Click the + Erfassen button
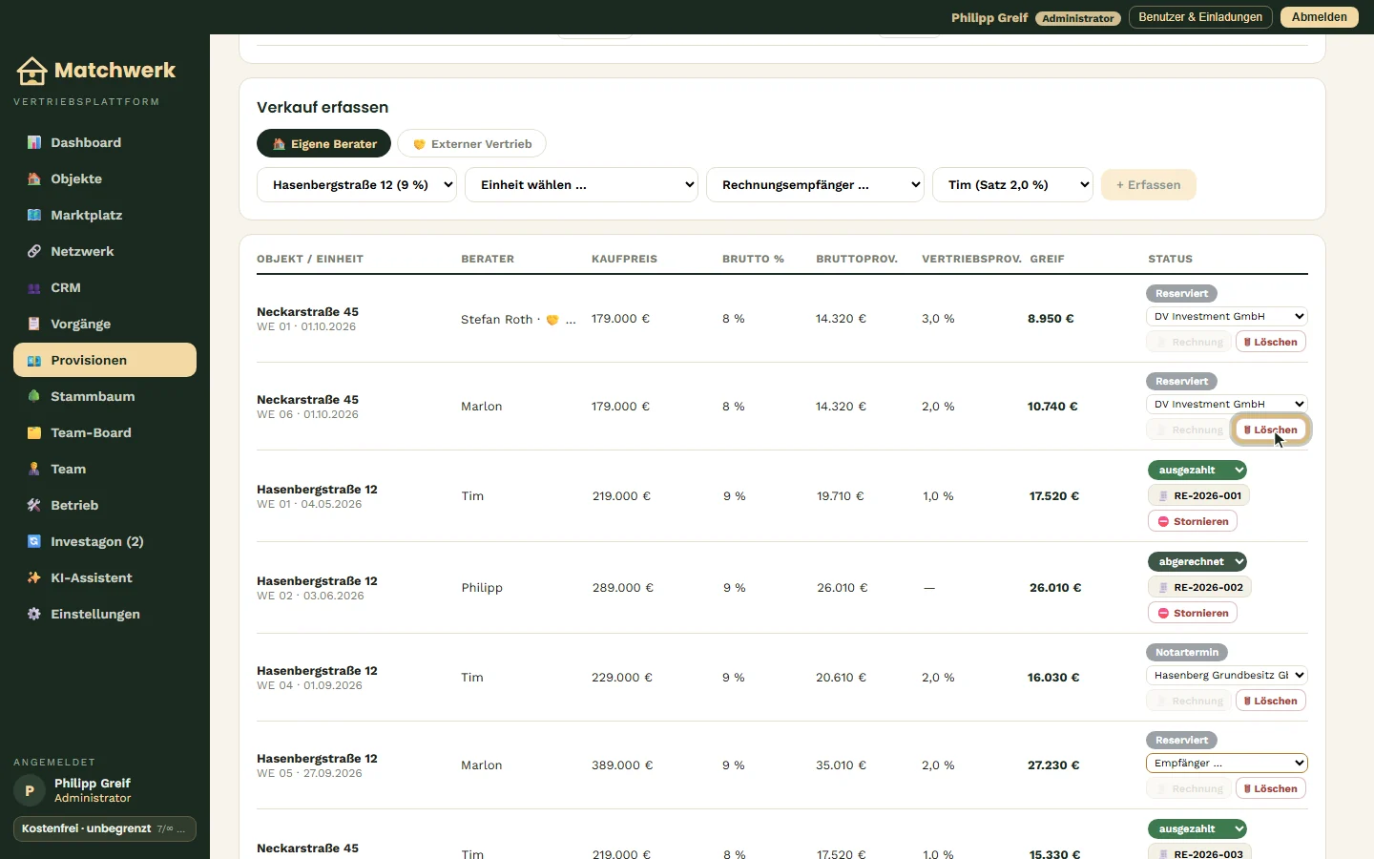This screenshot has height=859, width=1374. pos(1149,185)
